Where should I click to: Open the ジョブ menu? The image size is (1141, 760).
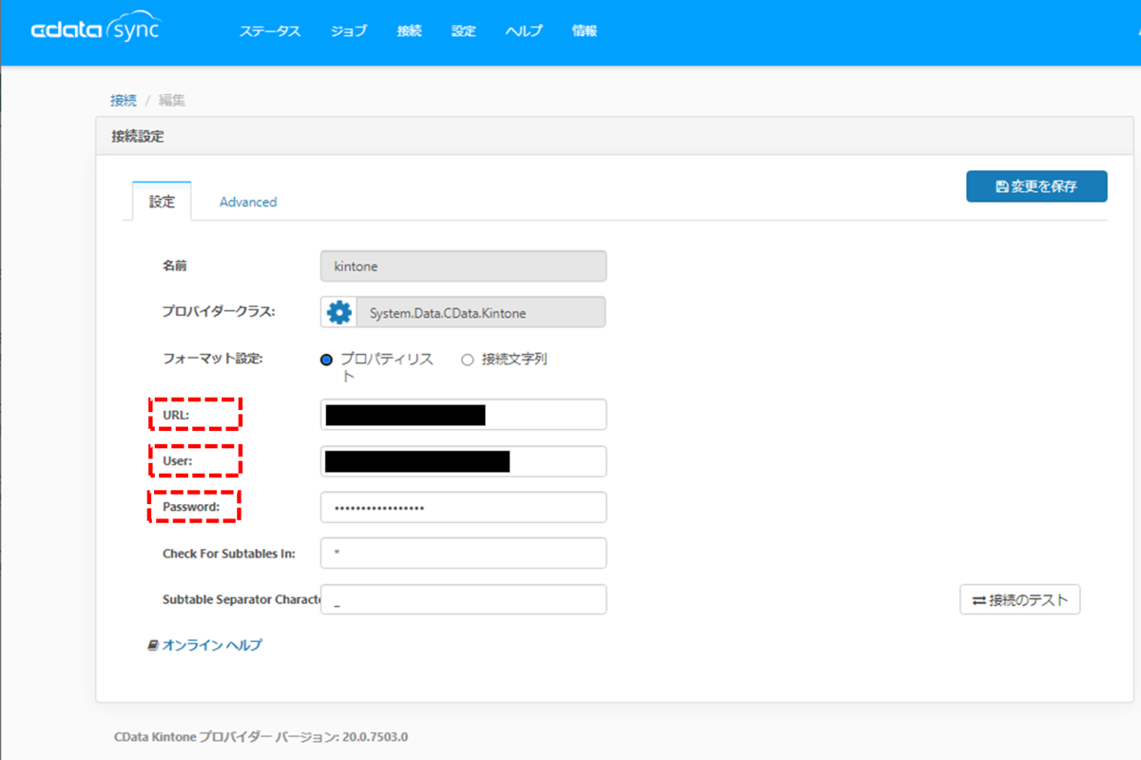[349, 31]
